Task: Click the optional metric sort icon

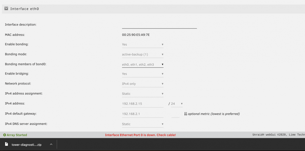Action: (x=185, y=114)
